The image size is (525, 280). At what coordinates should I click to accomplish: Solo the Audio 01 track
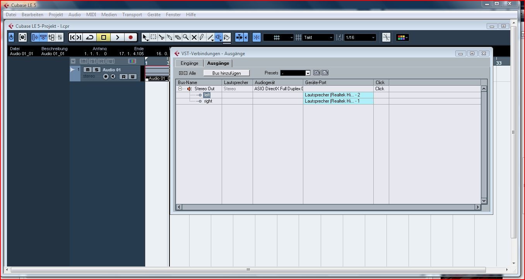point(97,70)
